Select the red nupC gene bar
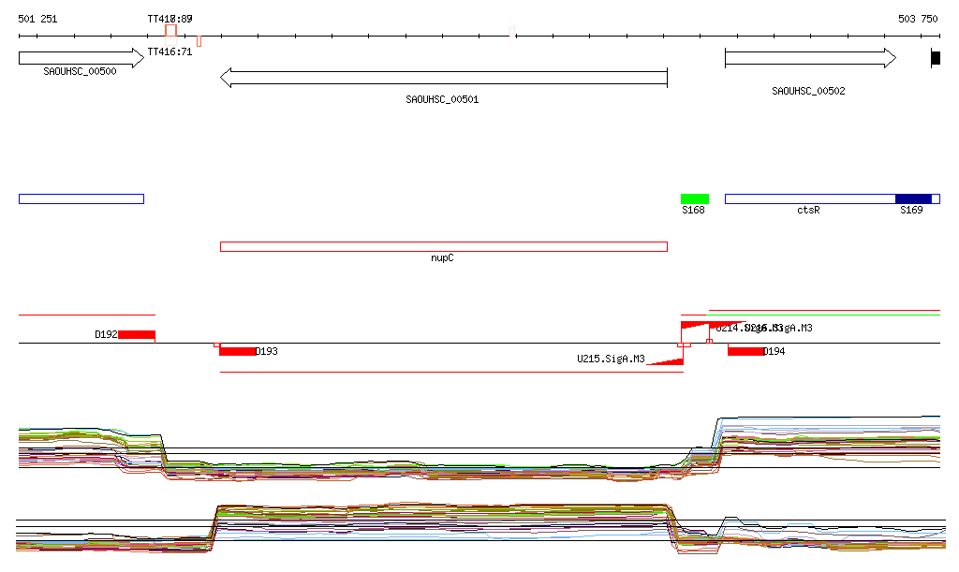This screenshot has width=959, height=572. [443, 247]
